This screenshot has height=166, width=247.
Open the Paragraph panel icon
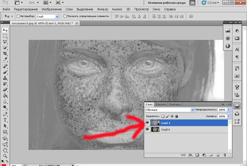pos(237,57)
